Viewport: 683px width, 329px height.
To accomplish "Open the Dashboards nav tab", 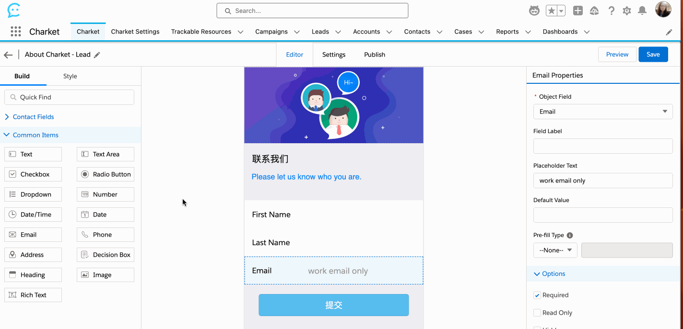I will tap(560, 32).
